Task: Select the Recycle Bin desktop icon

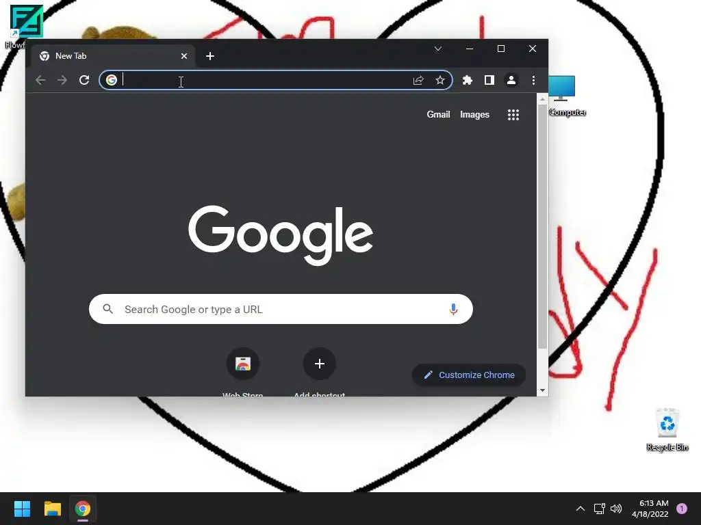Action: point(667,429)
